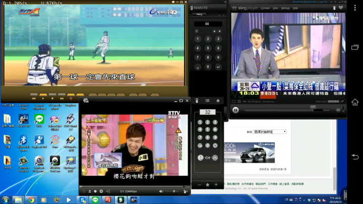Open File Explorer from the taskbar

[x=19, y=200]
